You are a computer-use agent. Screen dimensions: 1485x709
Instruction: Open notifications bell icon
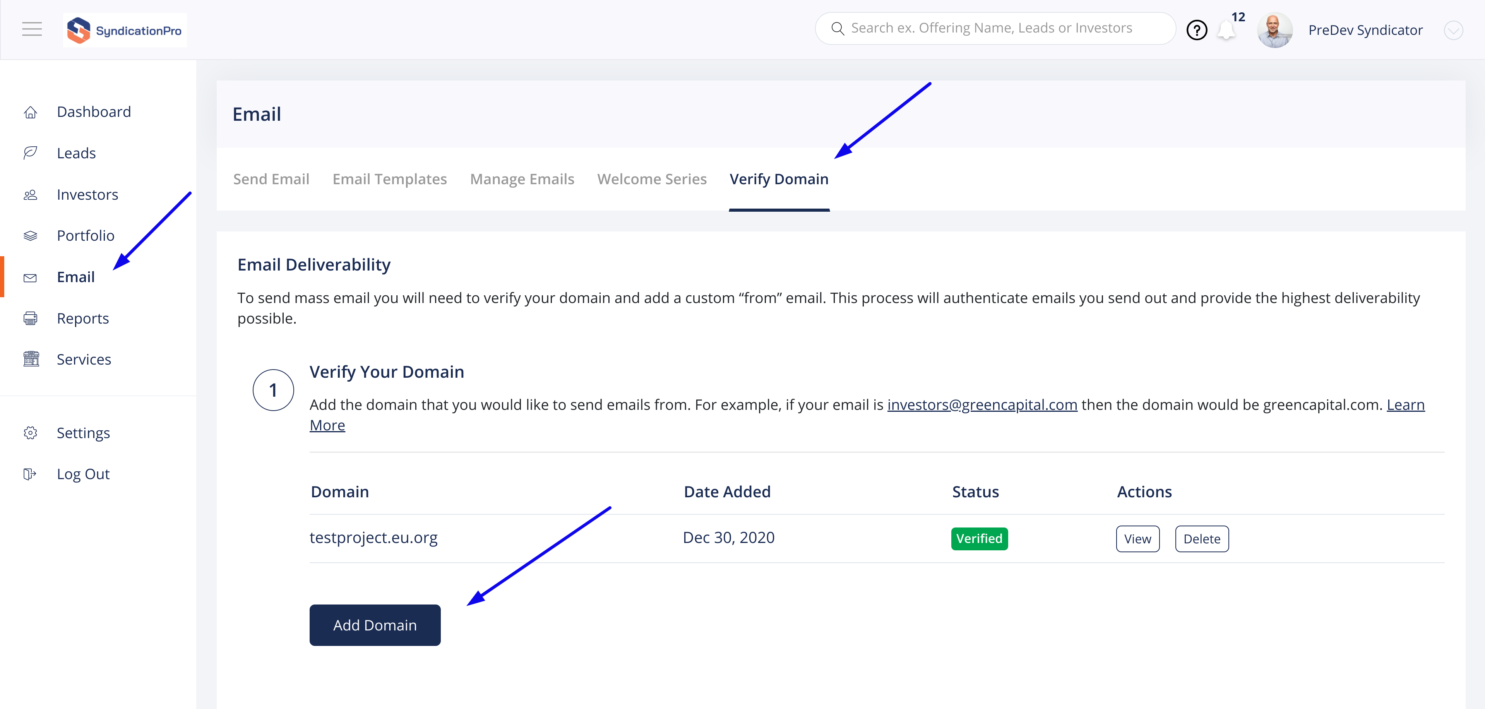coord(1226,30)
